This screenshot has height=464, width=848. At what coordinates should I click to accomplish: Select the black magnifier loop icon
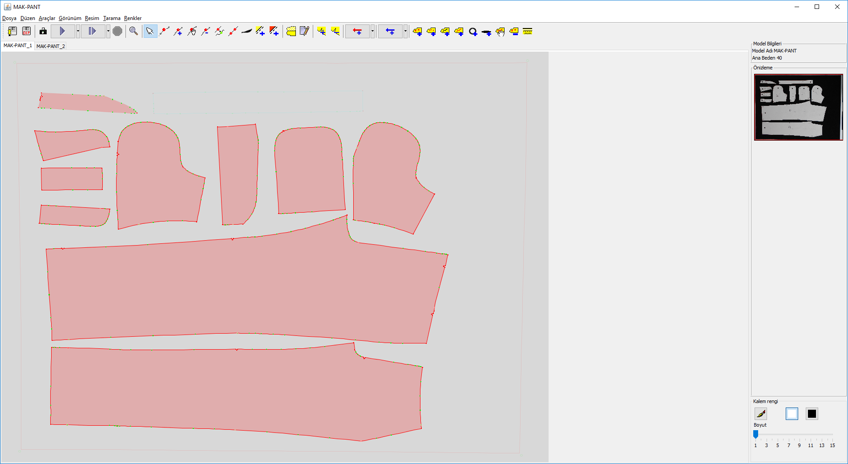(x=473, y=32)
